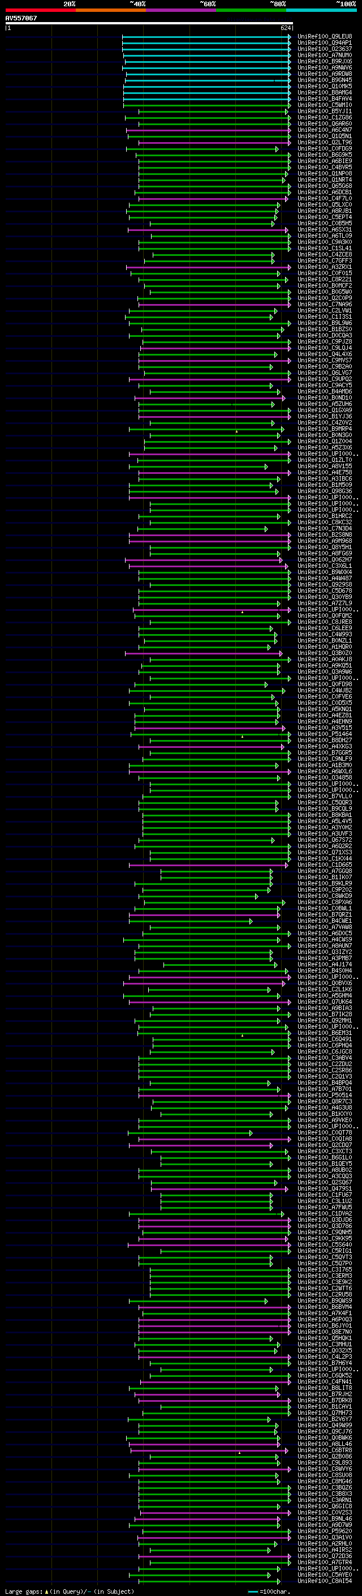Select label UniRef100_C5WMI0
This screenshot has height=1596, width=362.
point(325,105)
